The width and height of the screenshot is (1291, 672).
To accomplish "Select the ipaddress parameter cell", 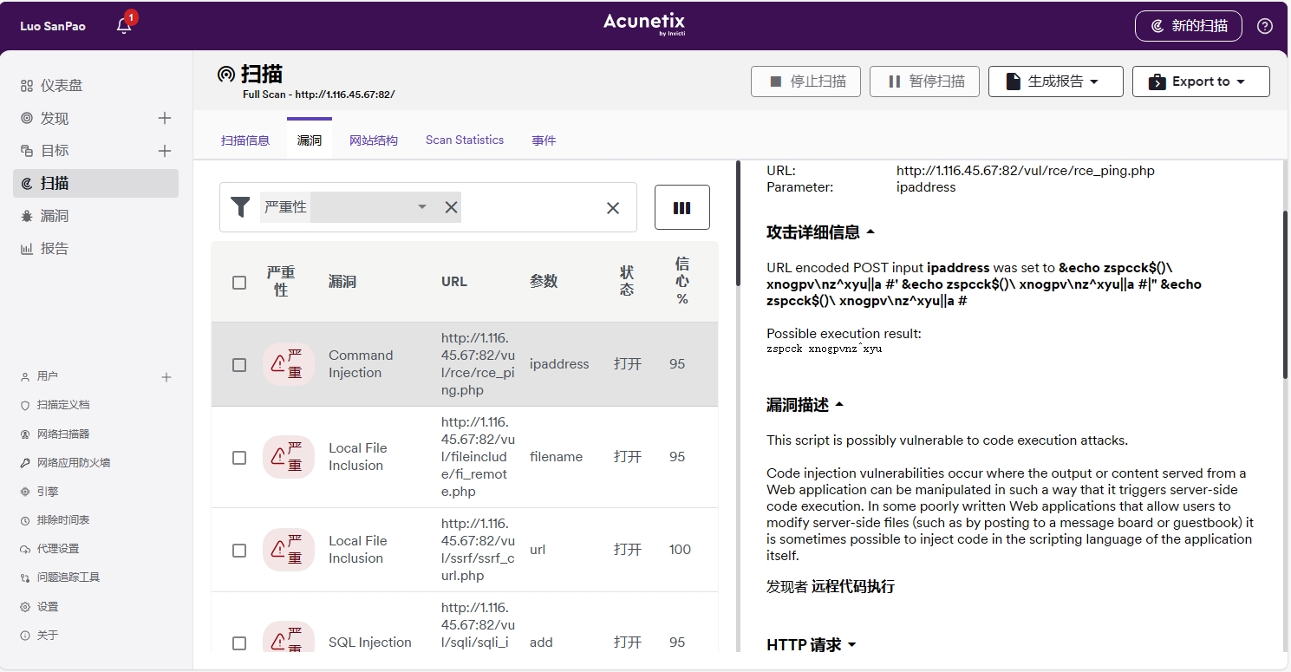I will (559, 364).
